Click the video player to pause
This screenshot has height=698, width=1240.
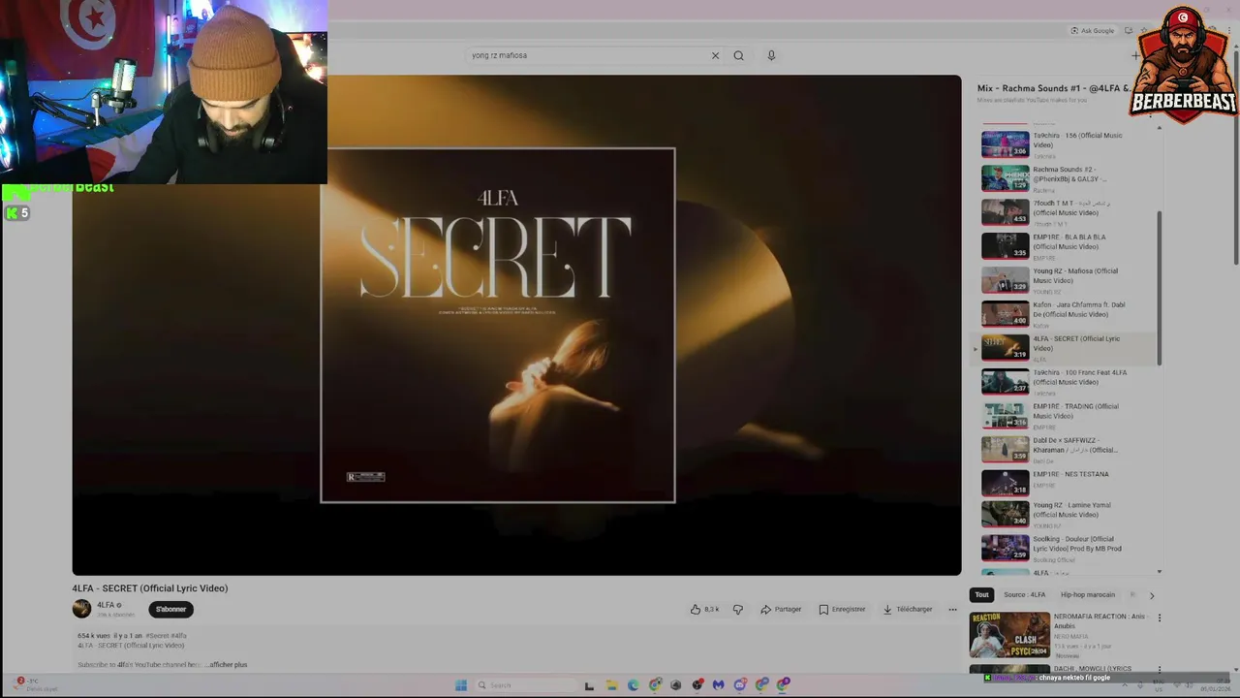point(516,325)
